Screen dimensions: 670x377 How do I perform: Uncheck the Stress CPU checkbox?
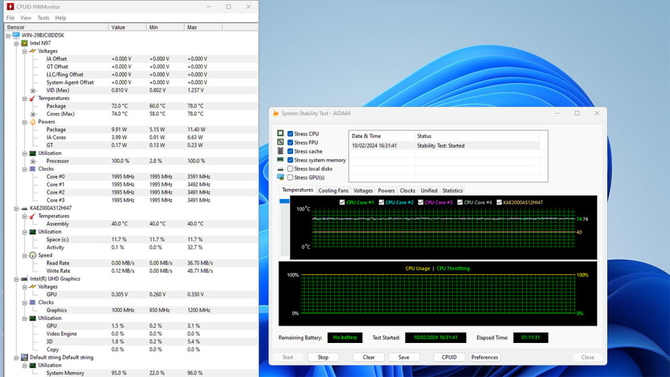pyautogui.click(x=290, y=134)
